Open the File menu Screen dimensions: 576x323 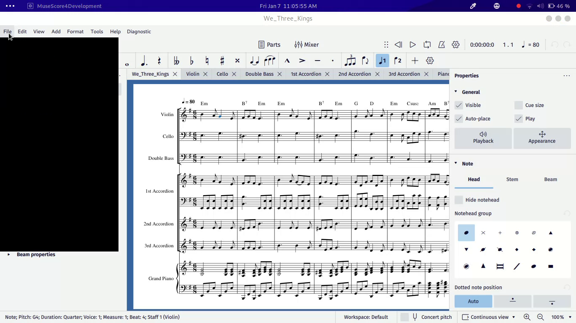[8, 32]
